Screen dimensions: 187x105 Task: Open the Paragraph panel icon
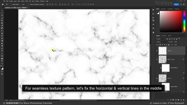153,28
